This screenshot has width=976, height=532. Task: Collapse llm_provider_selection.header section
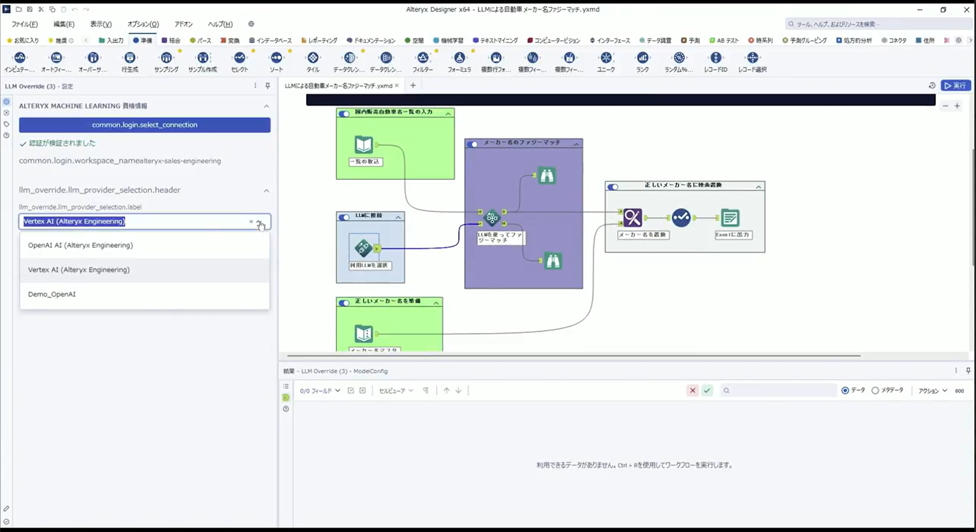[x=266, y=191]
